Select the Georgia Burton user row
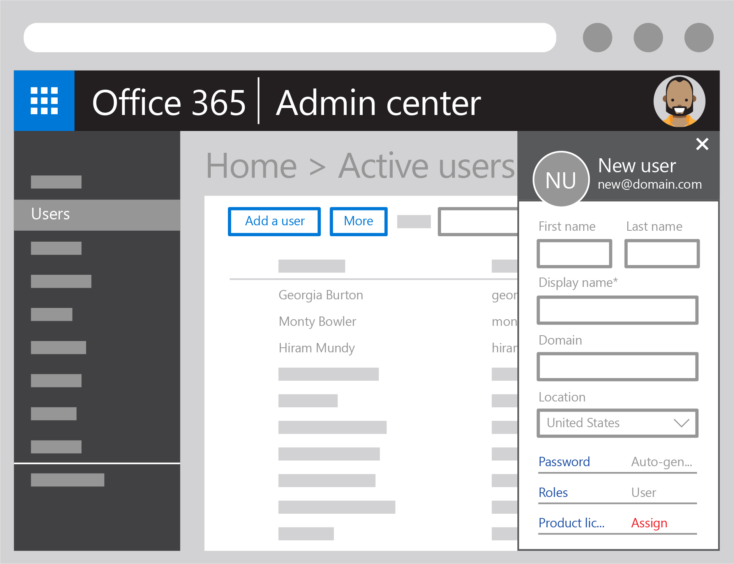Screen dimensions: 734x564 321,295
